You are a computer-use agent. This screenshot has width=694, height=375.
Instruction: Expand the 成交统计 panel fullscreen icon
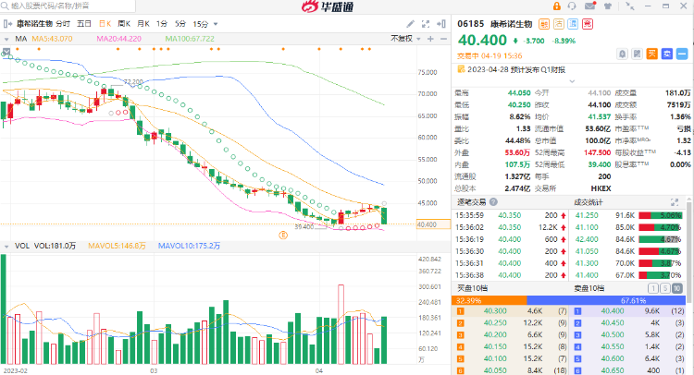coord(675,202)
